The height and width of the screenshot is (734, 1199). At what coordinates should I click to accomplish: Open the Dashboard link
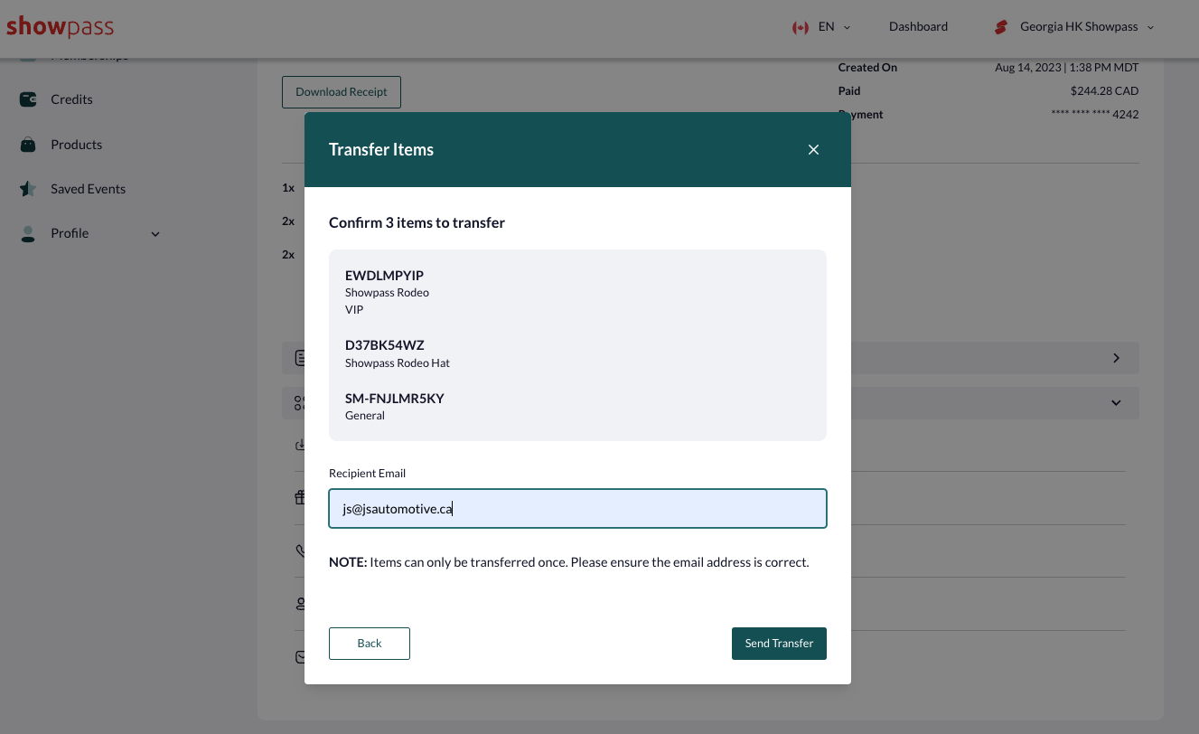tap(918, 27)
